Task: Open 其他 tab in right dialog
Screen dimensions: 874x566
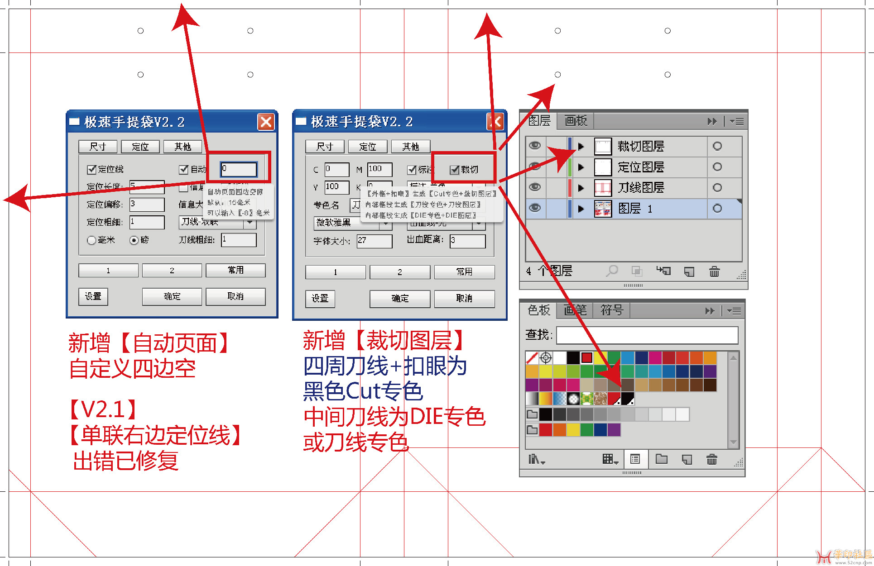Action: (411, 147)
